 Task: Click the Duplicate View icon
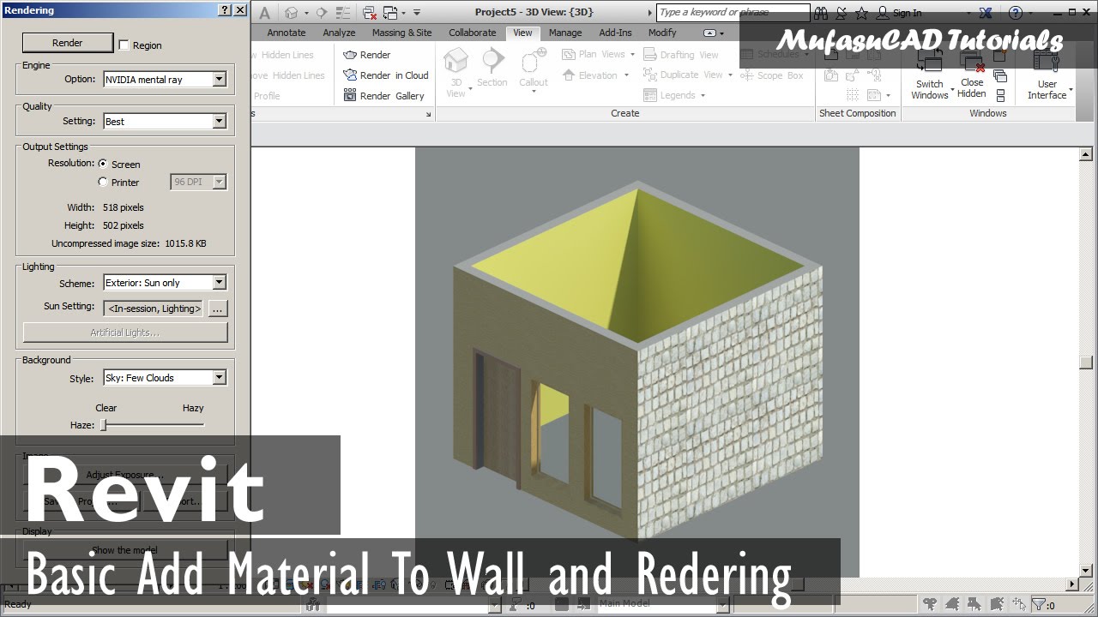649,75
